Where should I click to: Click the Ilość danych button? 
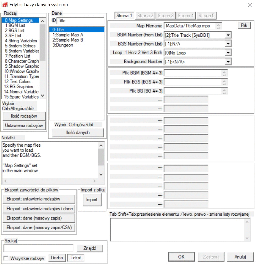(78, 133)
